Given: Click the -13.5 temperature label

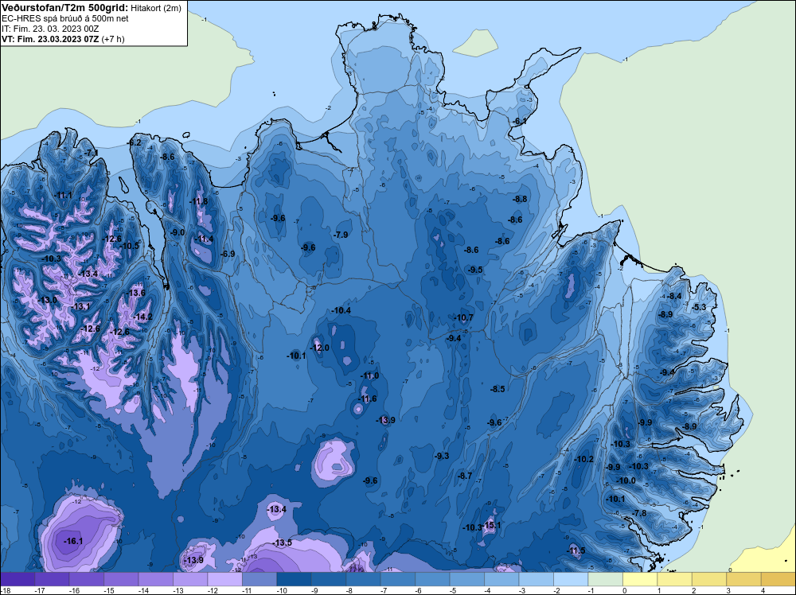Looking at the screenshot, I should tap(283, 542).
